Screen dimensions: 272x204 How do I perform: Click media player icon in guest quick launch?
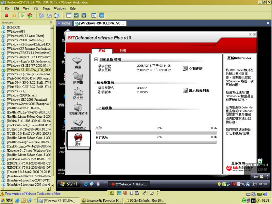[x=98, y=184]
